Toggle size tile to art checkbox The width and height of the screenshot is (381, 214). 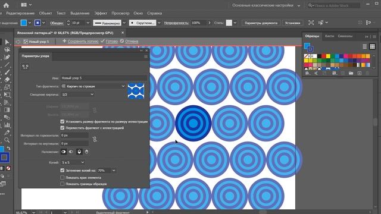coord(62,121)
